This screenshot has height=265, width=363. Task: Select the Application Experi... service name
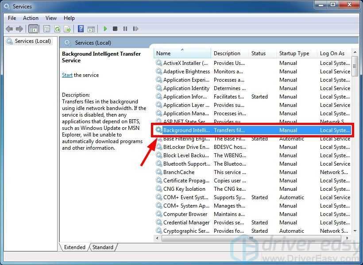coord(186,79)
